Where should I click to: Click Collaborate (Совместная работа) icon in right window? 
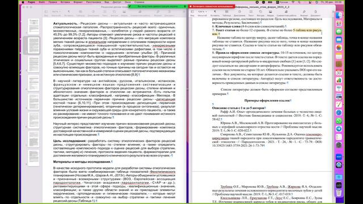286,11
